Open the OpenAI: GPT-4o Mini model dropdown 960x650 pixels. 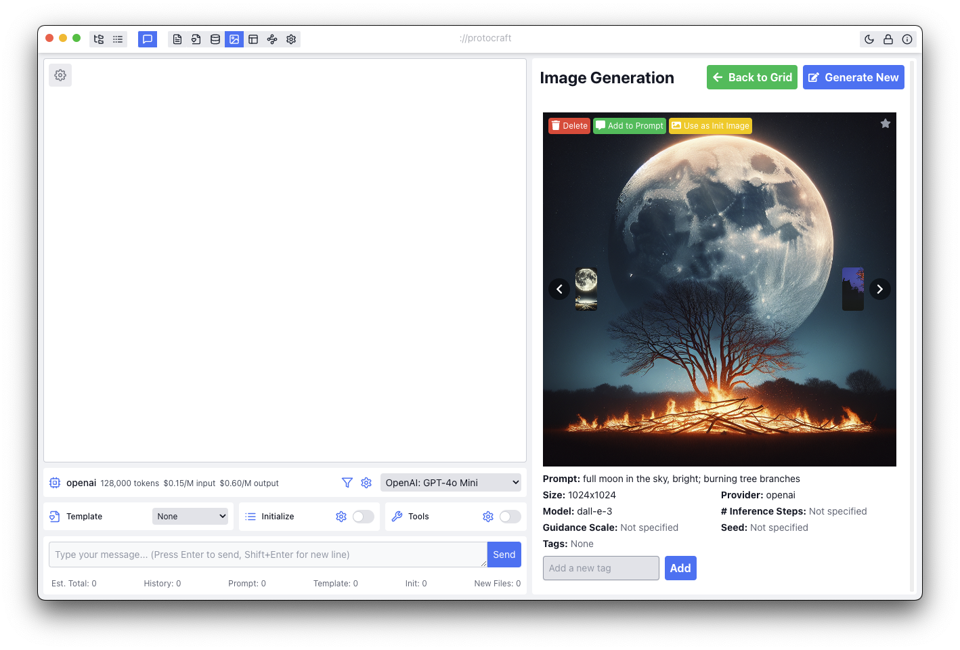pos(451,483)
